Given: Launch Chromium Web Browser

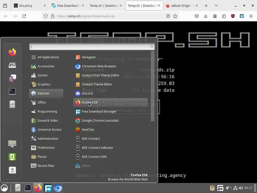Looking at the screenshot, I should pos(110,66).
